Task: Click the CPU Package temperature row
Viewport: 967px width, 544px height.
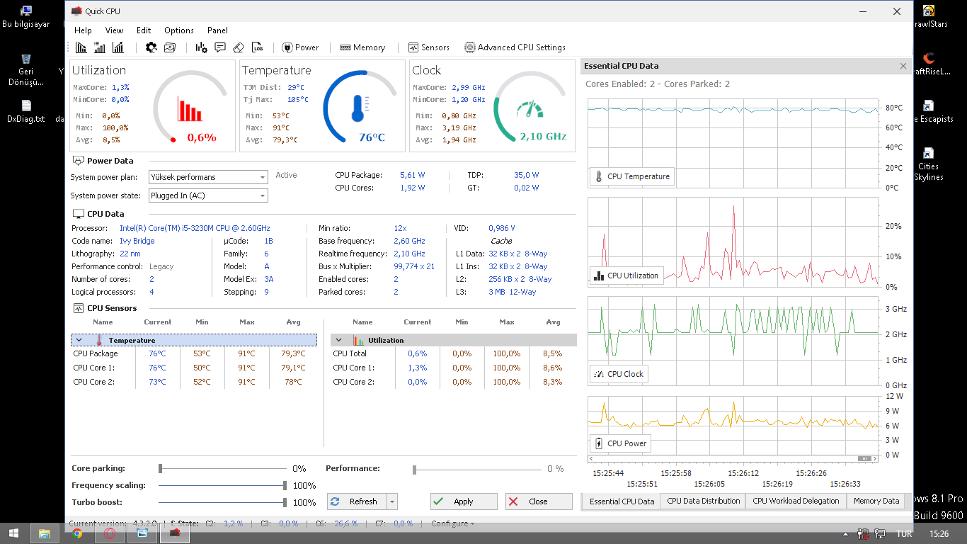Action: pyautogui.click(x=193, y=353)
